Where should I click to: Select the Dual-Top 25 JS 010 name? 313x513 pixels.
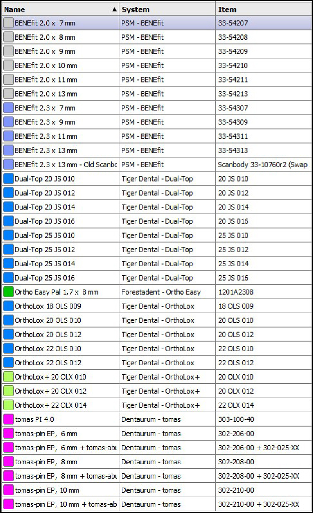(45, 235)
